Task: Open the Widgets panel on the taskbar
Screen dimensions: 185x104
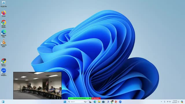Action: tap(3, 102)
